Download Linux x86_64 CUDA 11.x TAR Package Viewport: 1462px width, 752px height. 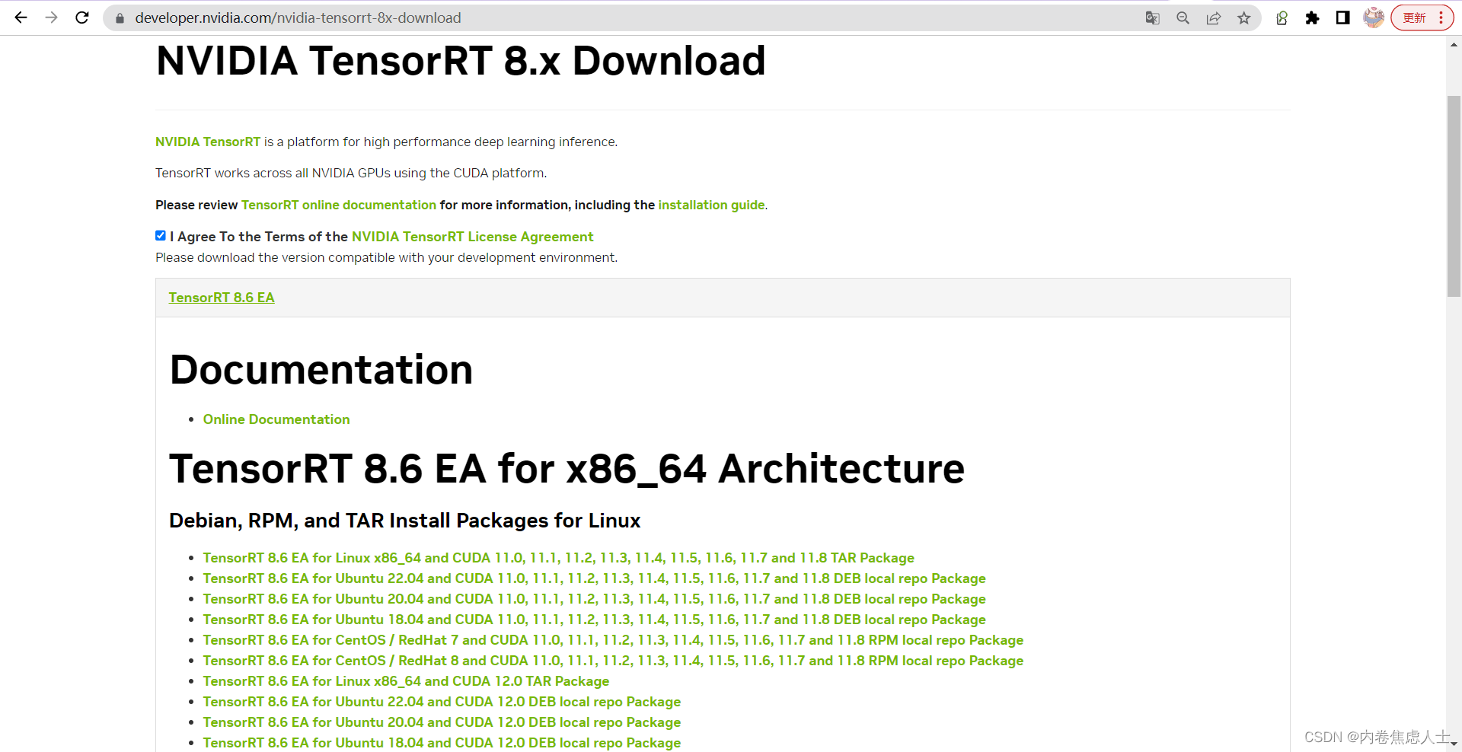tap(558, 558)
